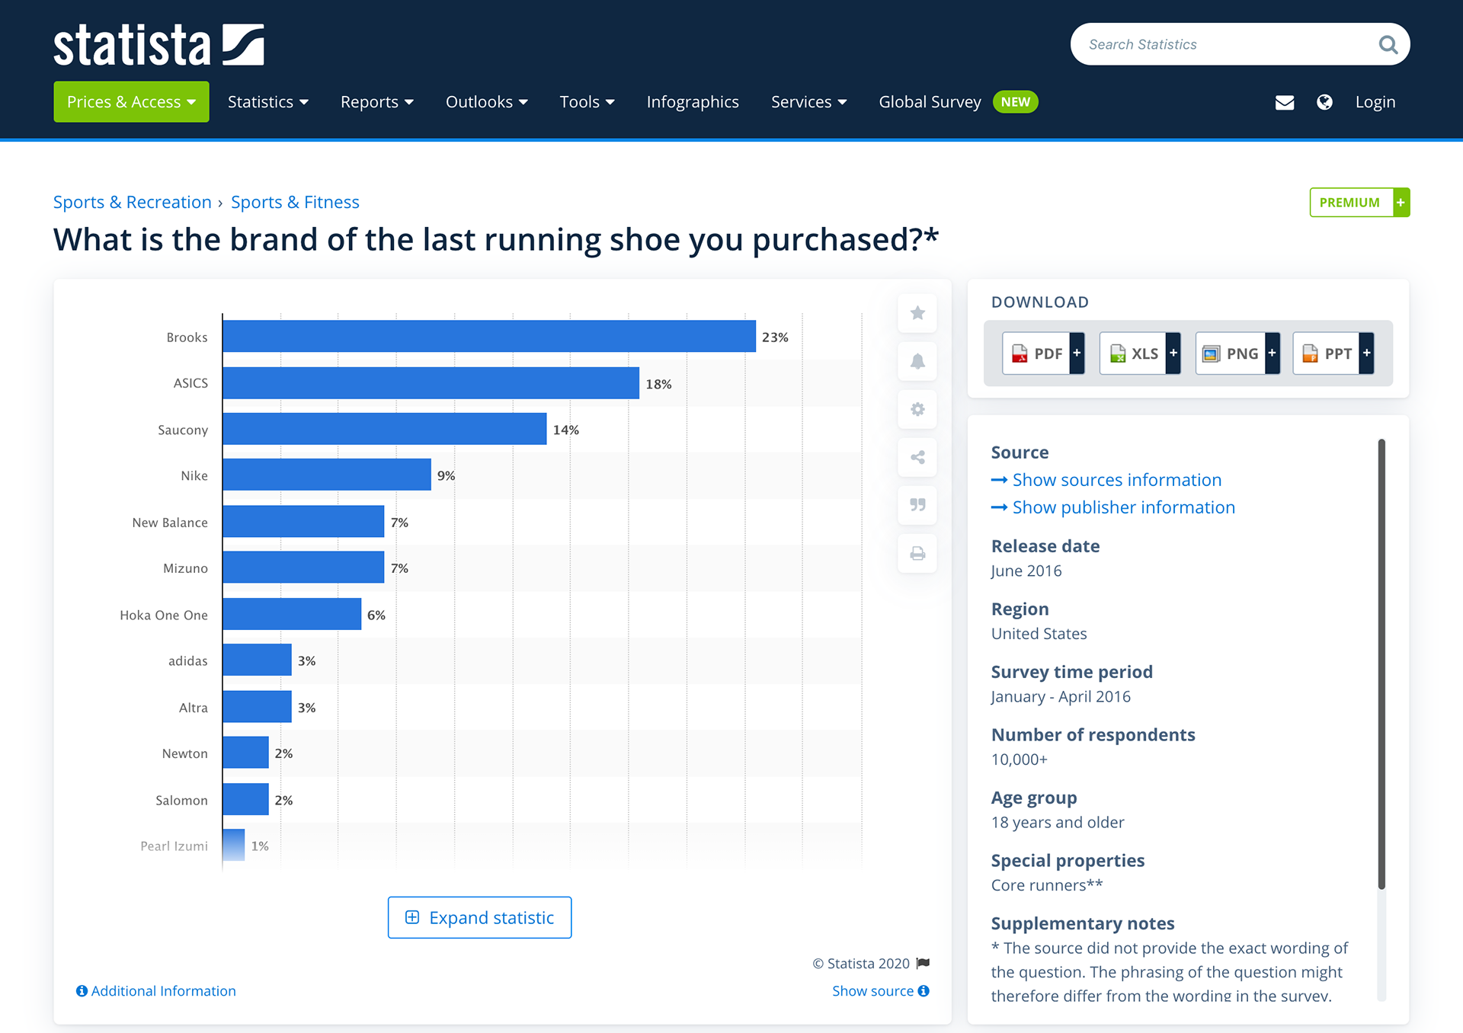The height and width of the screenshot is (1033, 1463).
Task: Click the Brooks 23% bar
Action: coord(489,336)
